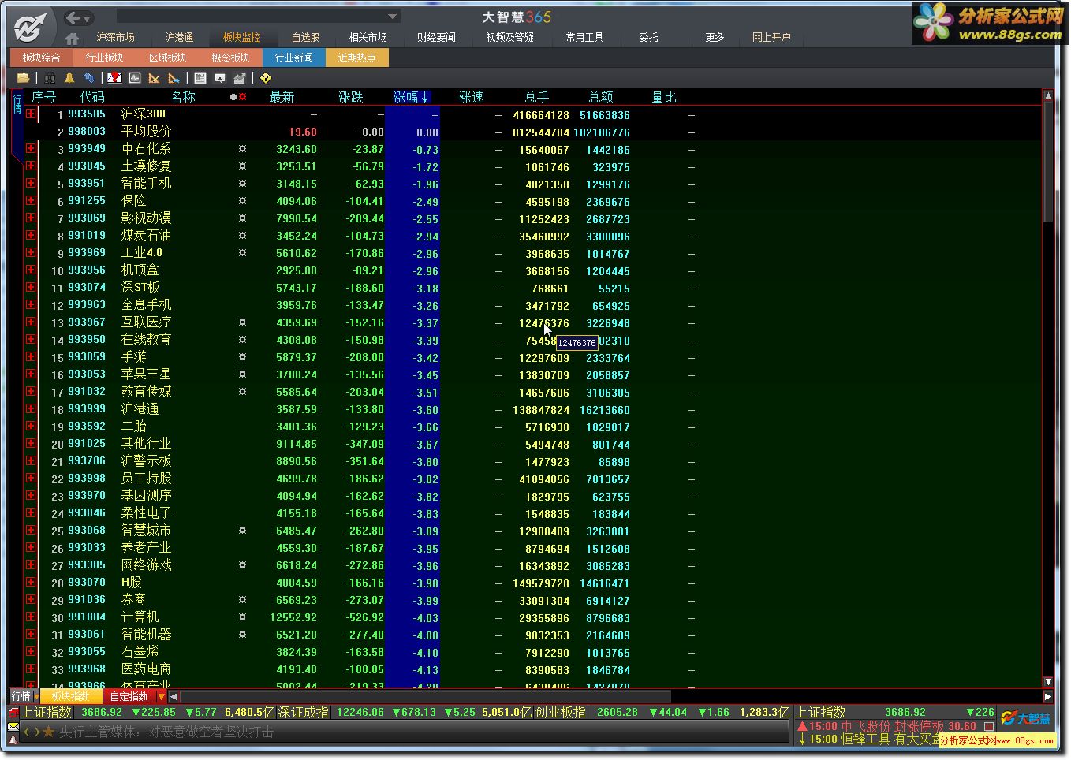Click the comment bubble toolbar icon

pyautogui.click(x=220, y=77)
